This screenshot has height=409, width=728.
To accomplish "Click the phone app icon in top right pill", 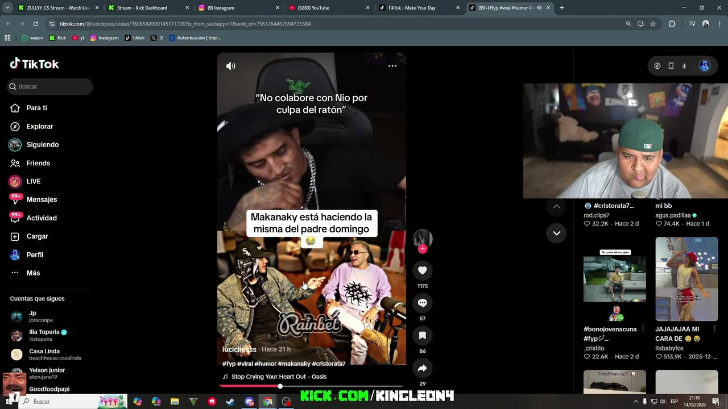I will click(x=671, y=66).
